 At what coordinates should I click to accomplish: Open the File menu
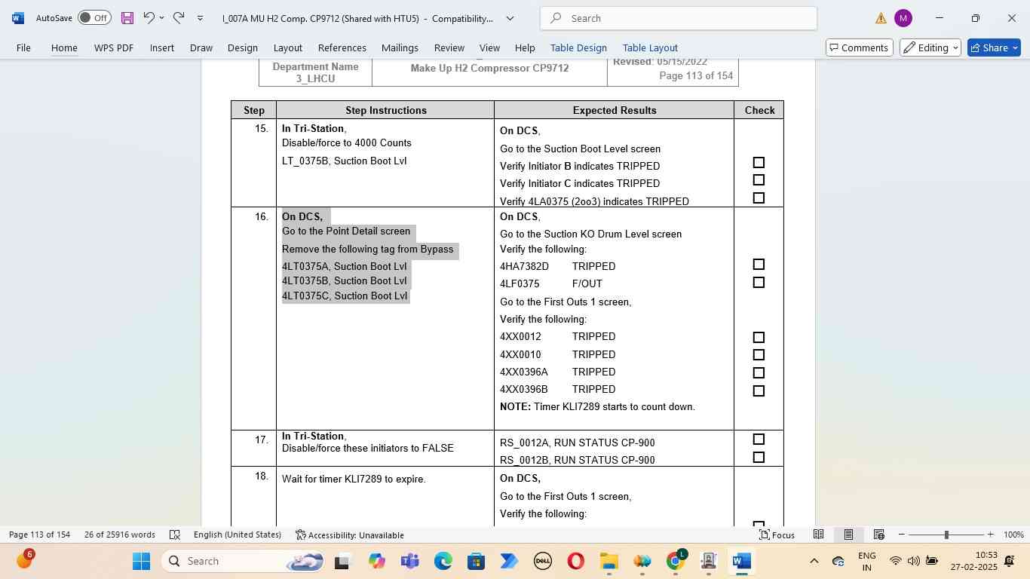tap(23, 47)
